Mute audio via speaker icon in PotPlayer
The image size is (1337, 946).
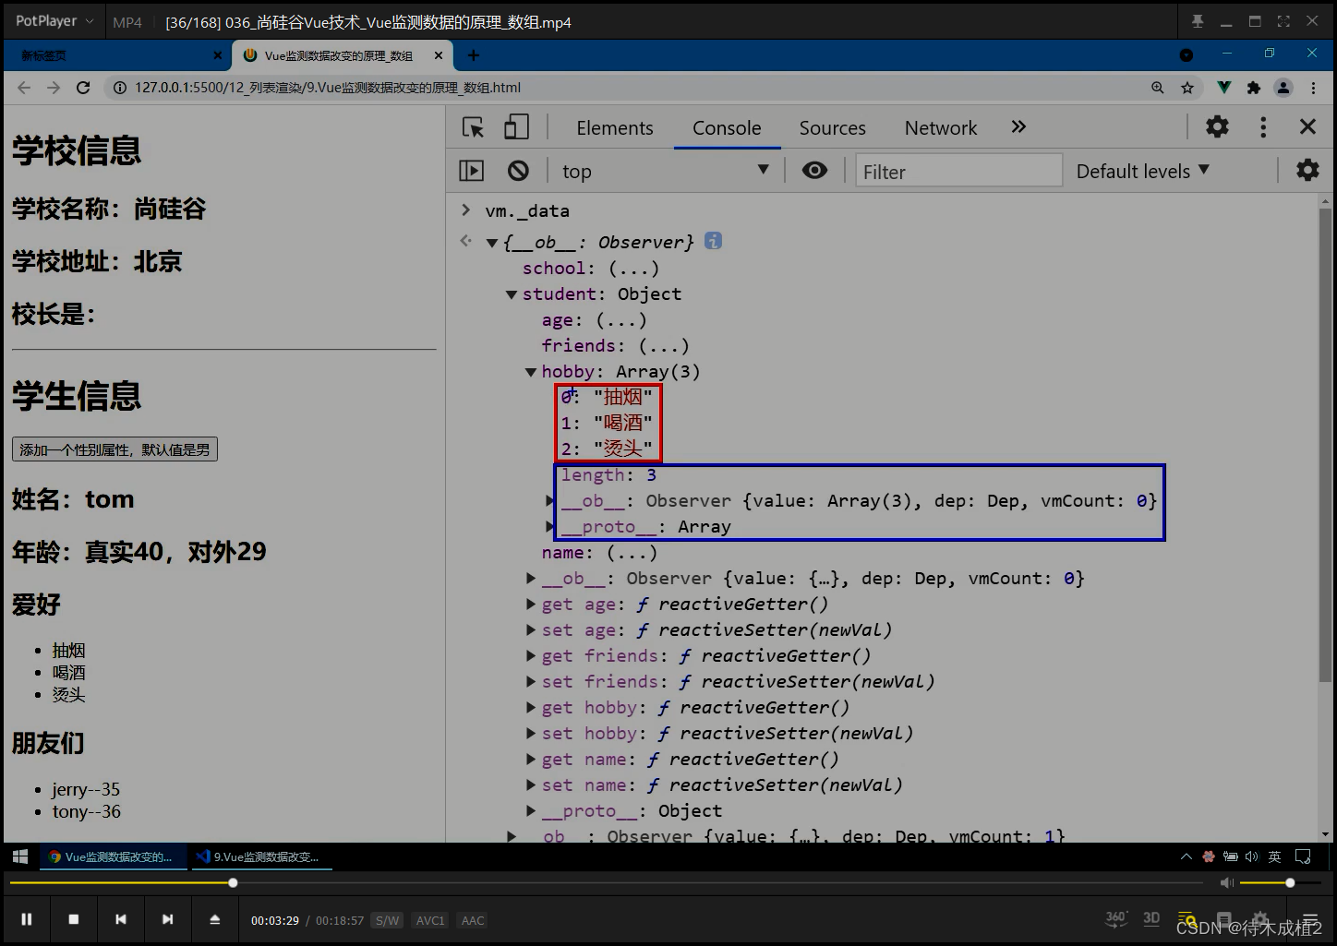pyautogui.click(x=1226, y=883)
